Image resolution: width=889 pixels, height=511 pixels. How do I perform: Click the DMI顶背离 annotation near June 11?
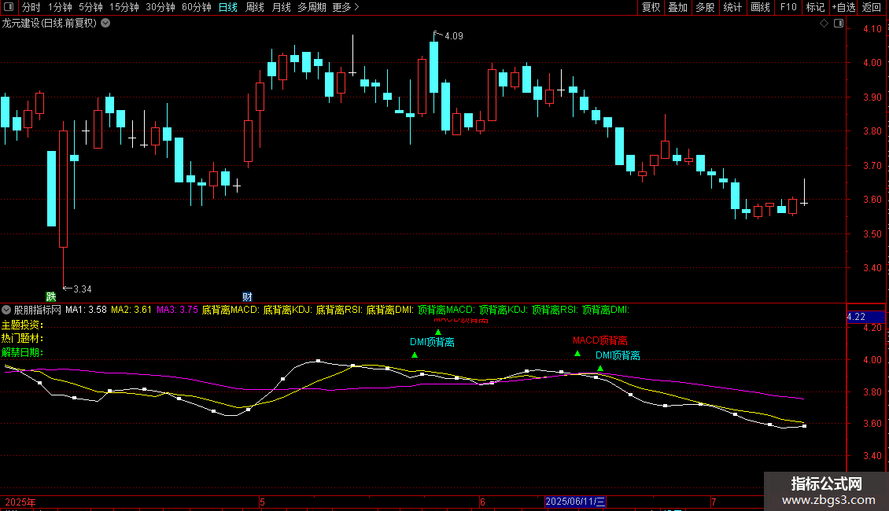(618, 355)
